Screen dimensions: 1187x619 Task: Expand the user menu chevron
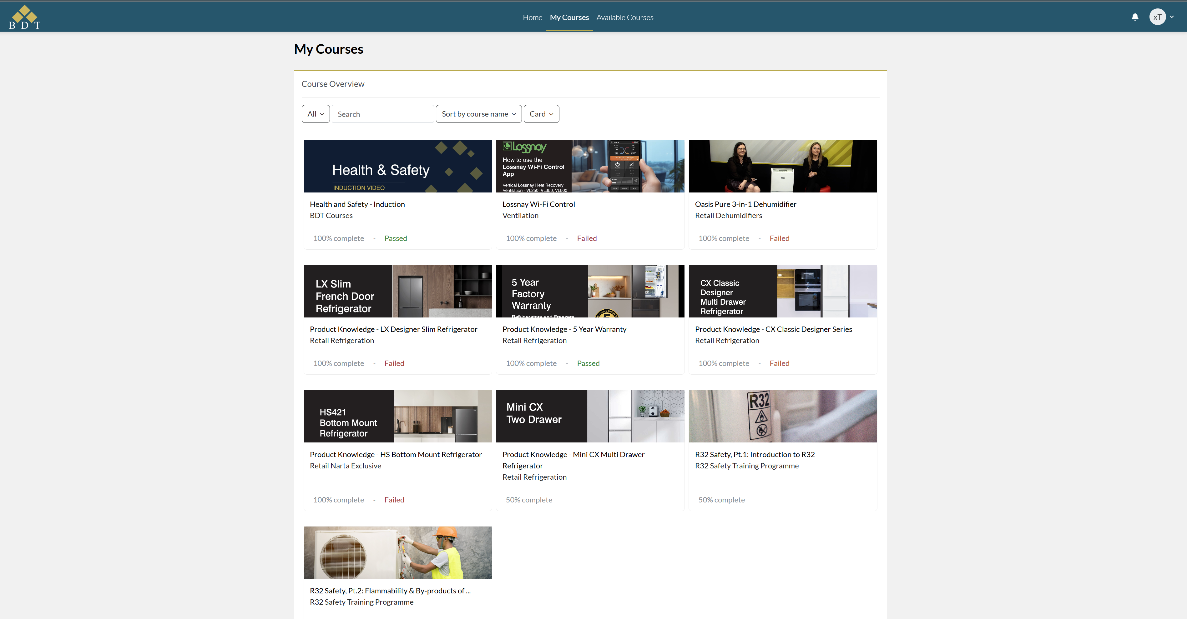point(1172,17)
